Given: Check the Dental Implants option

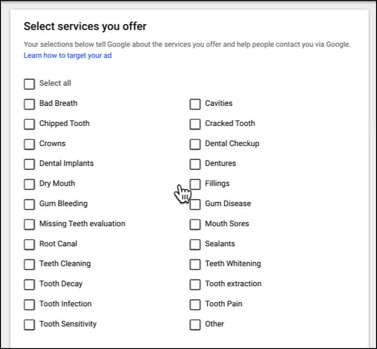Looking at the screenshot, I should 29,164.
